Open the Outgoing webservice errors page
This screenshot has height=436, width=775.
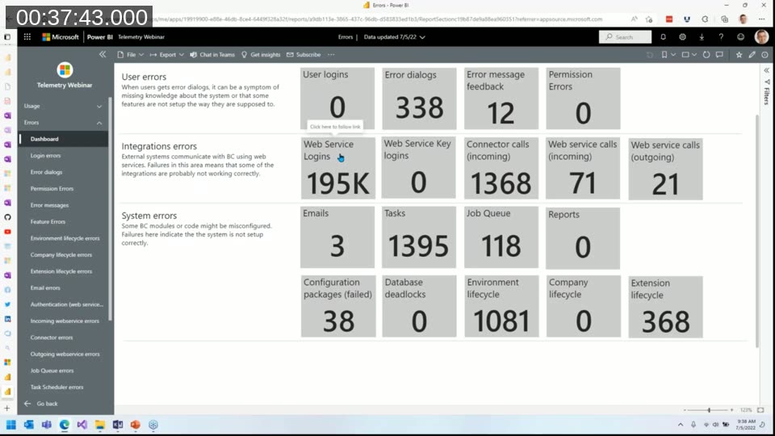point(65,354)
